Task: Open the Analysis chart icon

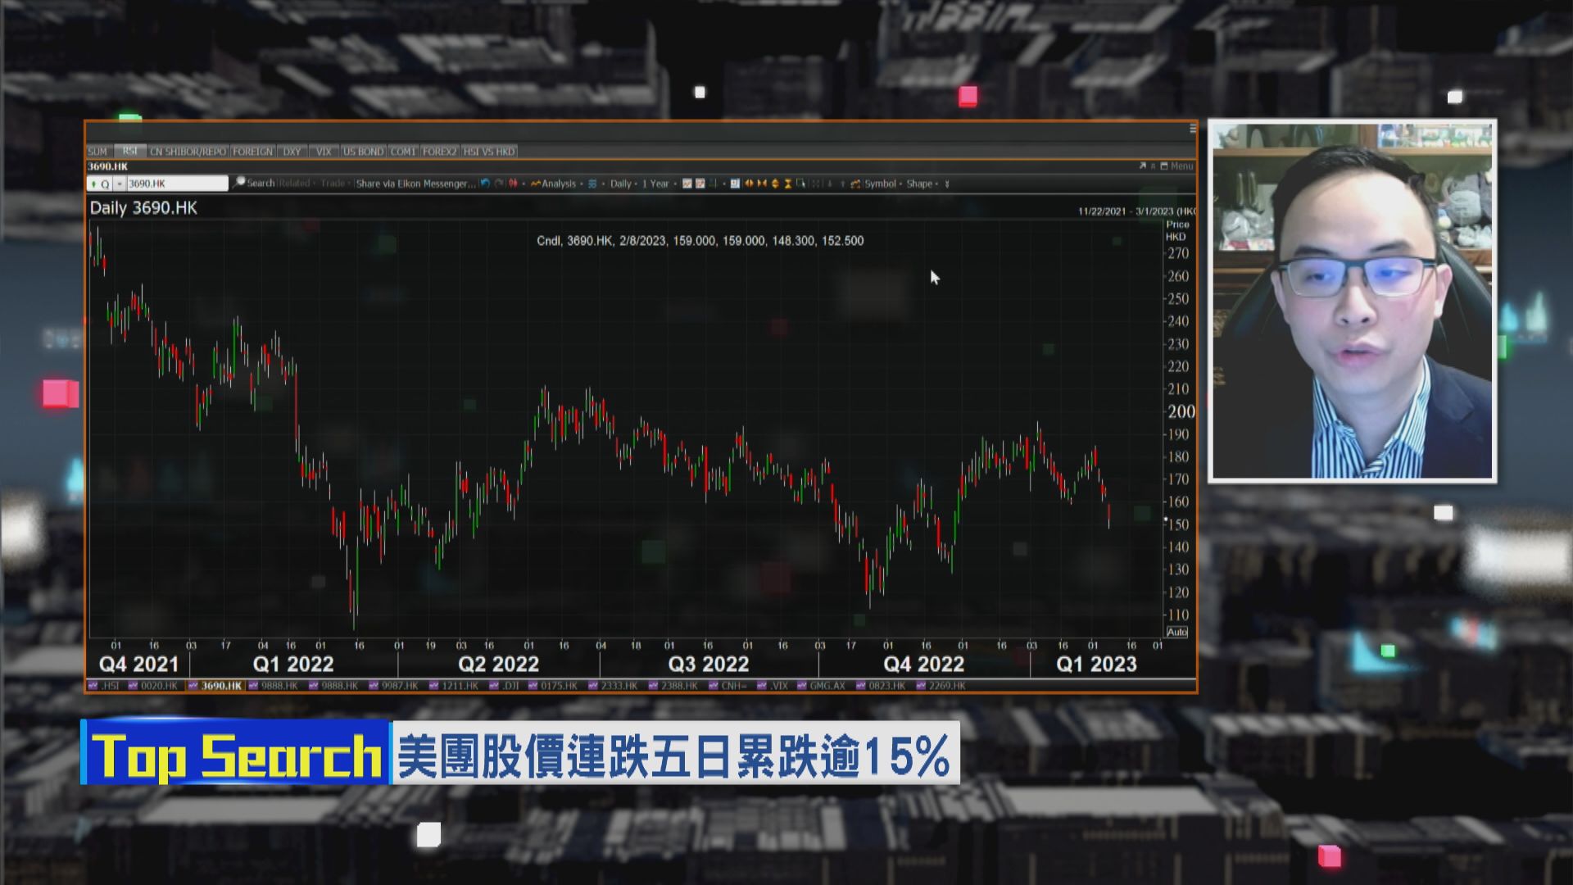Action: (536, 184)
